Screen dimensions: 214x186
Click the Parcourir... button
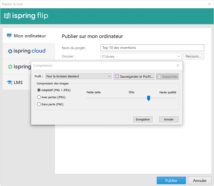(194, 56)
